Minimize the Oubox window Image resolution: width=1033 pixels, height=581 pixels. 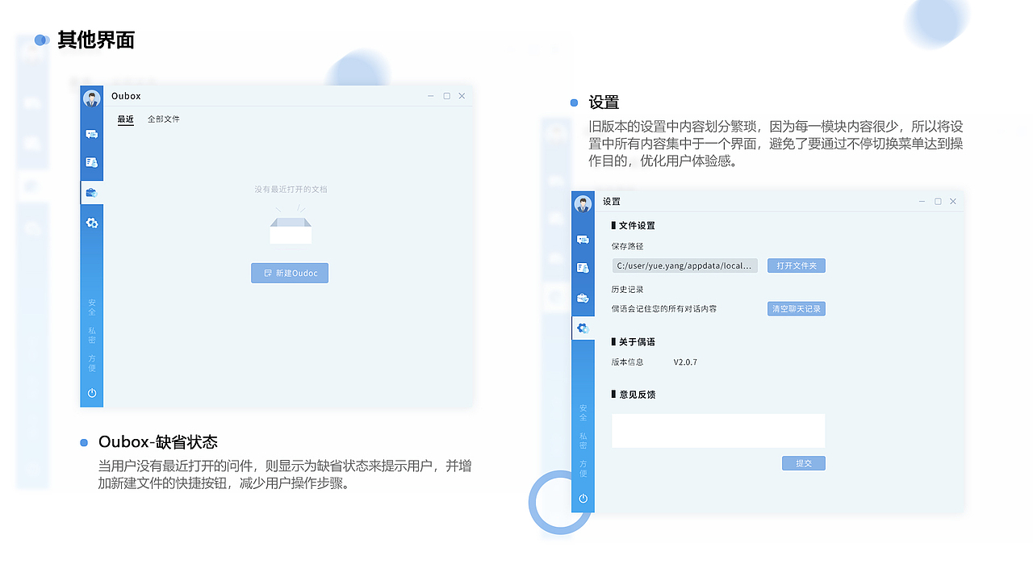tap(431, 96)
